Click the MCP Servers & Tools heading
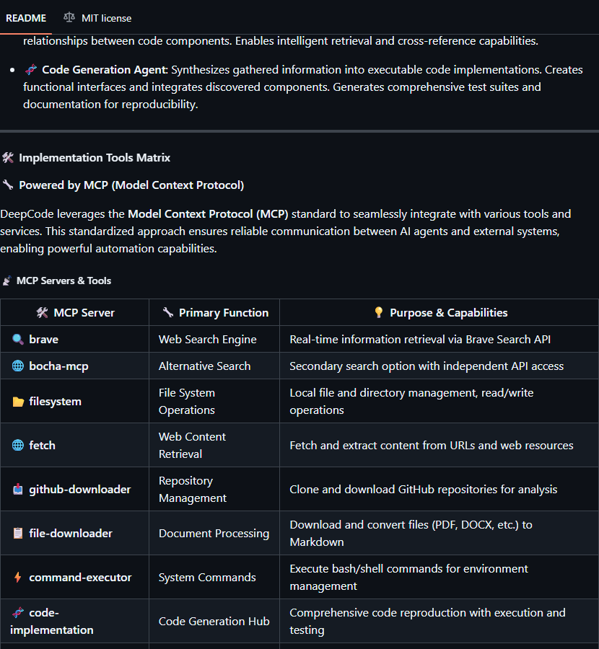The image size is (599, 649). click(x=64, y=281)
